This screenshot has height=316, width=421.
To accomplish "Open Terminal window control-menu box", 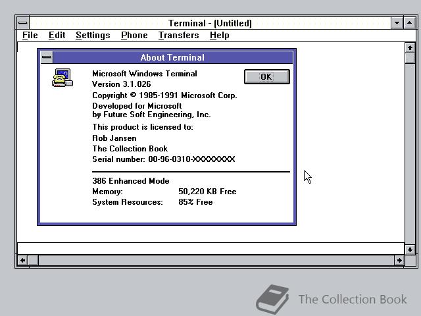I will pos(23,23).
